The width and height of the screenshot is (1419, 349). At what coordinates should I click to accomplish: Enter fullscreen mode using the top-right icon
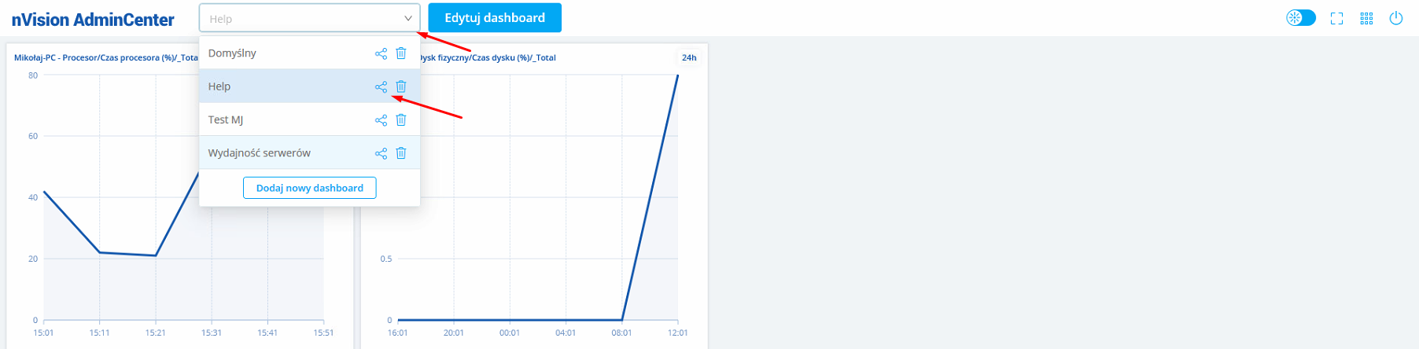[x=1336, y=18]
